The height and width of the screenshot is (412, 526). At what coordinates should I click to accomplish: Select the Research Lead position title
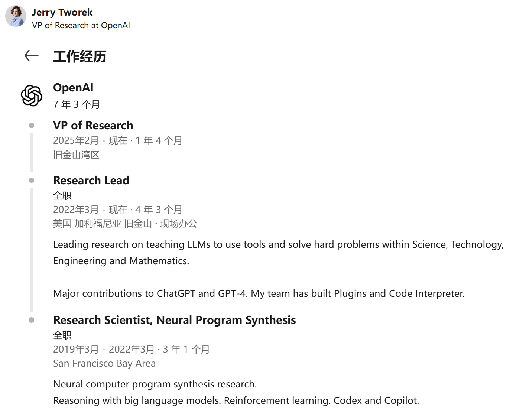click(x=91, y=181)
